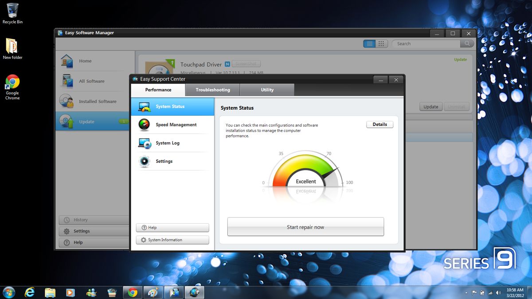Viewport: 532px width, 299px height.
Task: Click the Excellent performance gauge
Action: pyautogui.click(x=306, y=169)
